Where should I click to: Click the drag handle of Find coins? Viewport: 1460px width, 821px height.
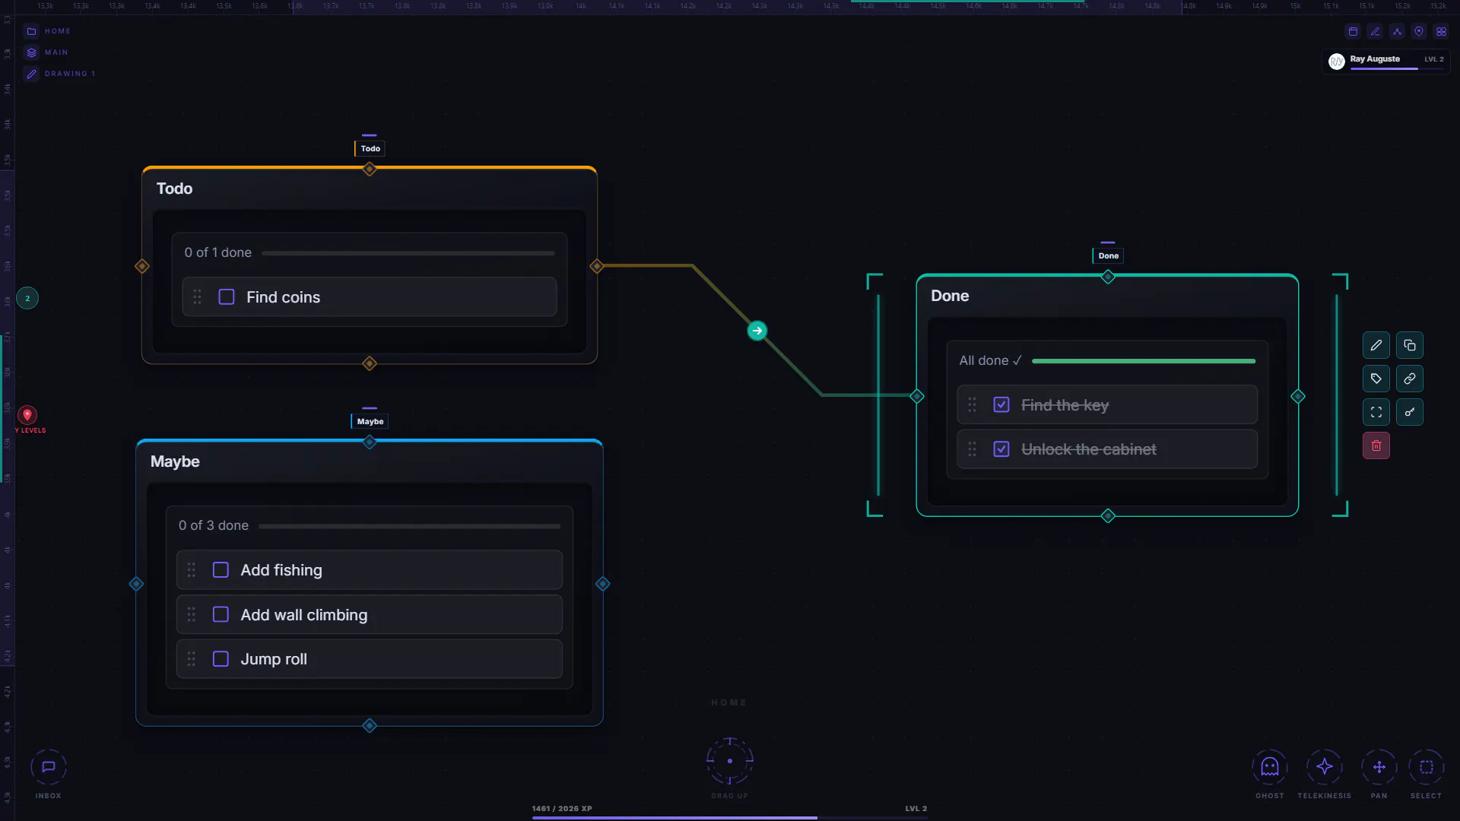pyautogui.click(x=197, y=297)
